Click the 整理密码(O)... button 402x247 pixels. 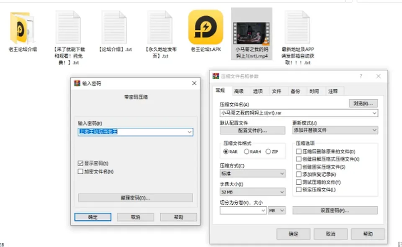coord(136,198)
